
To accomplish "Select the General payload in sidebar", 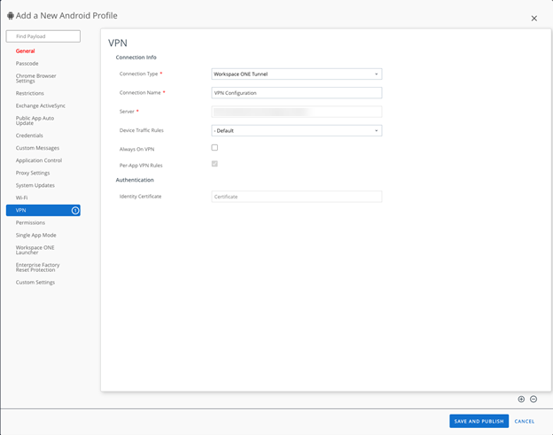I will (x=26, y=51).
